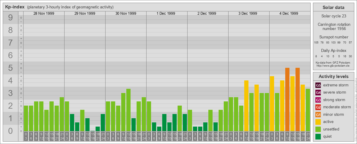Click the '2 Dec 1999' date header
This screenshot has height=144, width=357.
pyautogui.click(x=207, y=13)
